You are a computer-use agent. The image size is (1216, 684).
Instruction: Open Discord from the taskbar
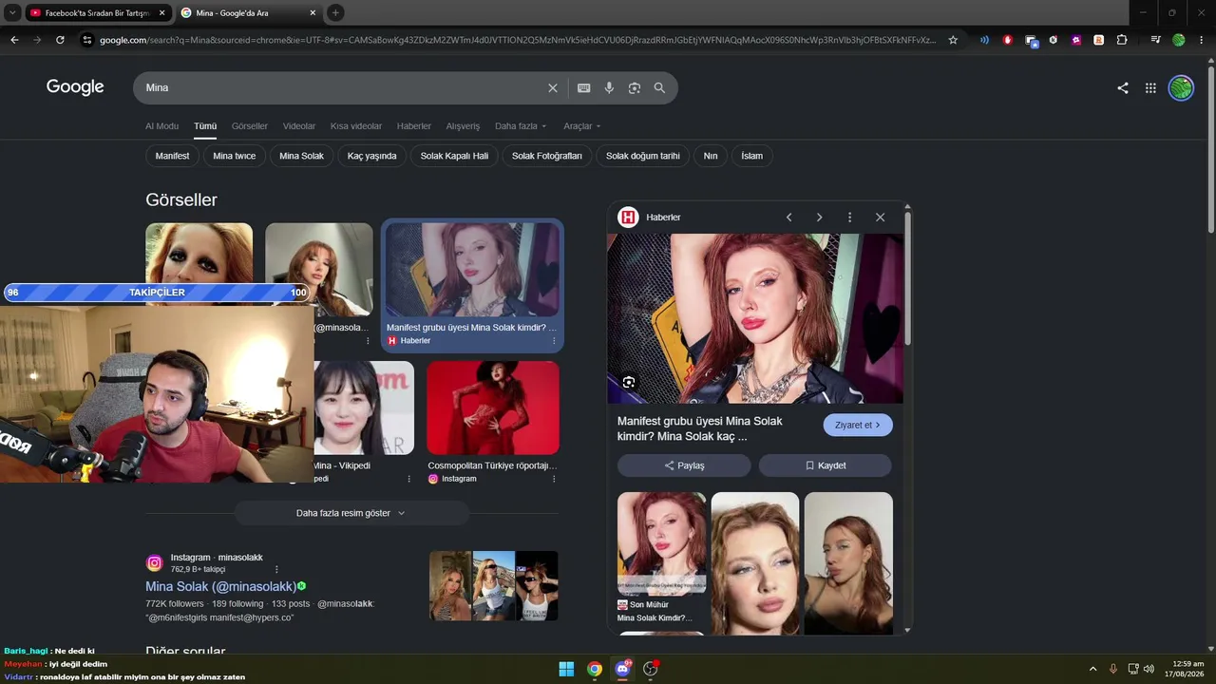[x=622, y=669]
